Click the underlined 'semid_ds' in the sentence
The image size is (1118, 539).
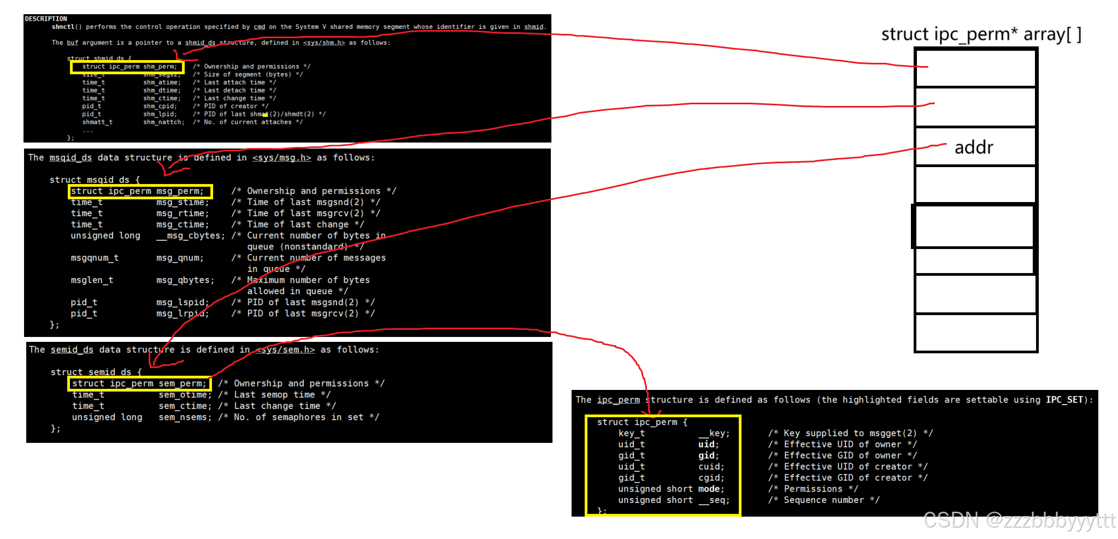point(72,350)
